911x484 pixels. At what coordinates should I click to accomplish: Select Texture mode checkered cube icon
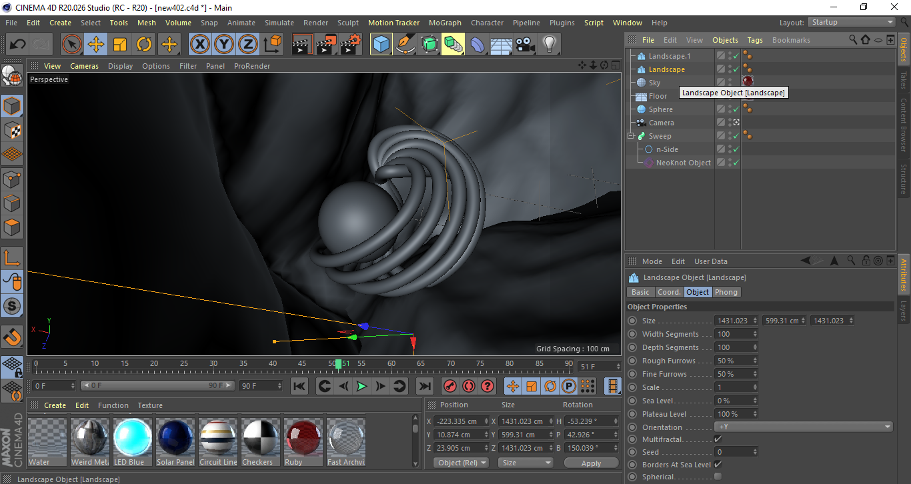[12, 130]
